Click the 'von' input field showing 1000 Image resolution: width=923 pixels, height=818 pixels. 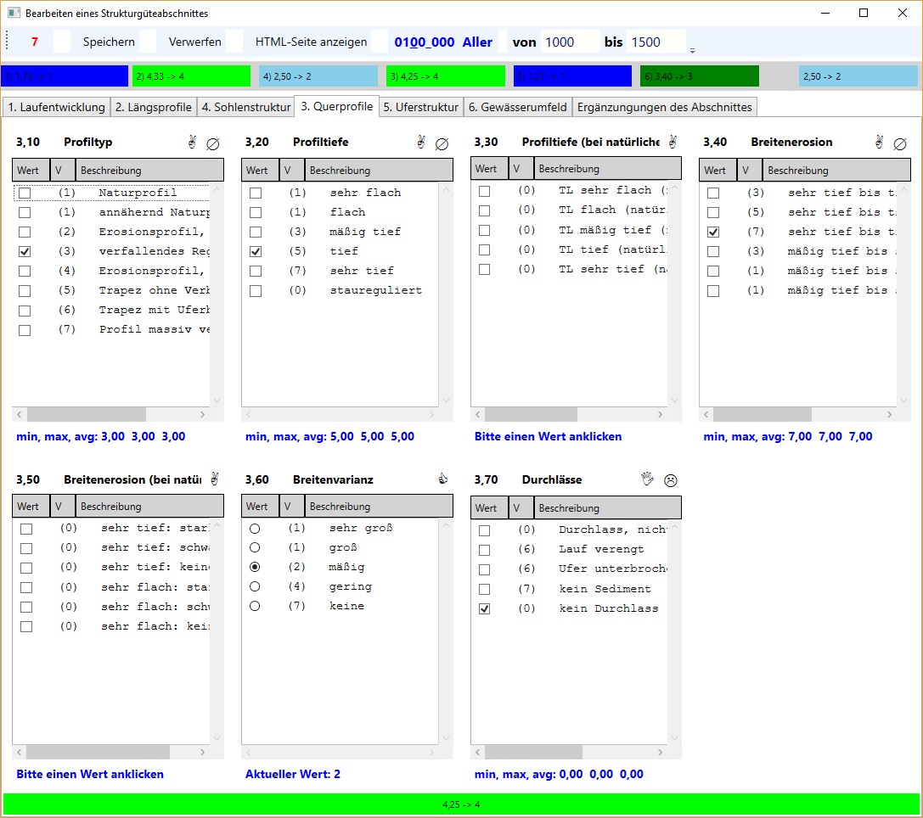point(569,42)
